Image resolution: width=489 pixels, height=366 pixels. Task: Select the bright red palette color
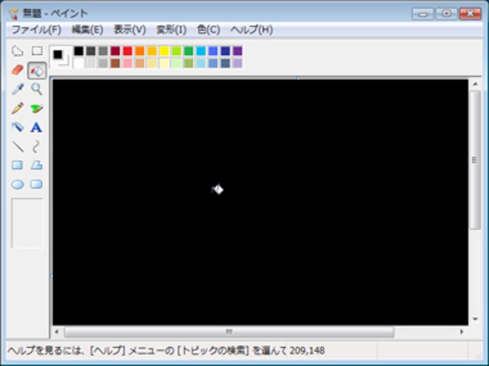point(128,51)
